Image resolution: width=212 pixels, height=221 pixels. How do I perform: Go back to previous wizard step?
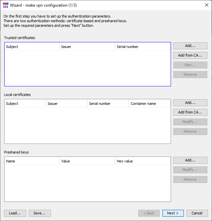[x=149, y=213]
